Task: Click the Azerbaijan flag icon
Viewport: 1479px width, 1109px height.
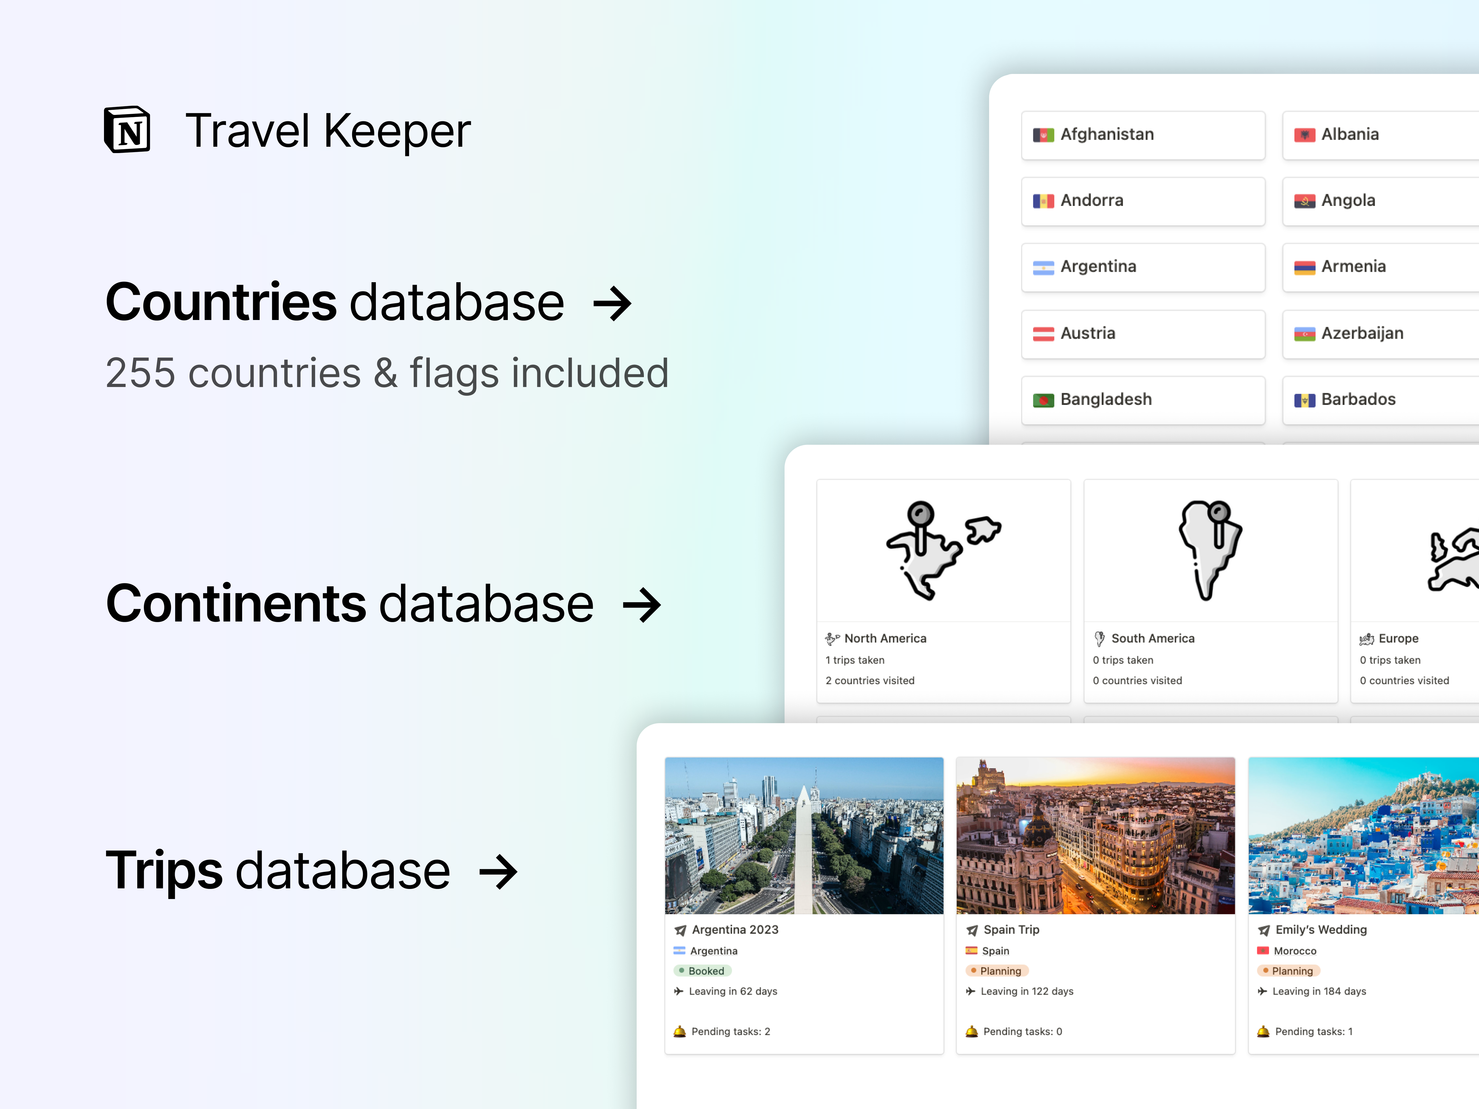Action: tap(1305, 334)
